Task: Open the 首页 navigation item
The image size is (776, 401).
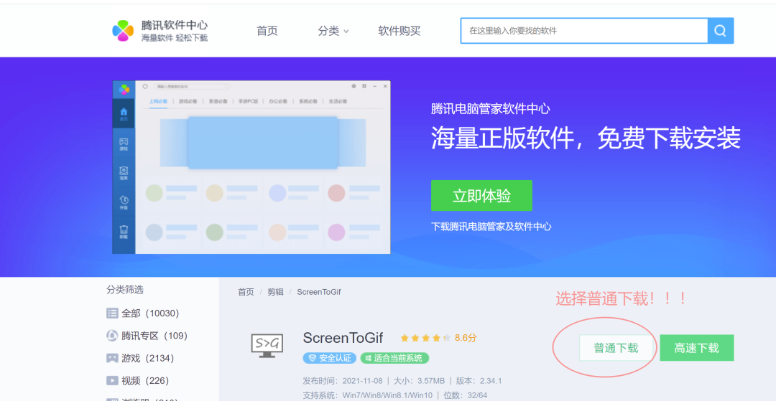Action: pos(267,31)
